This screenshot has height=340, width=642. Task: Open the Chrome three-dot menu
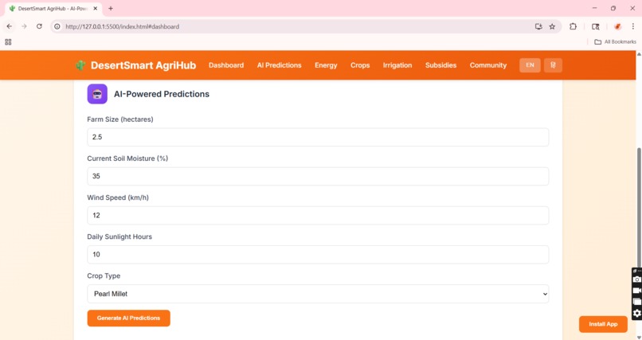pyautogui.click(x=633, y=26)
